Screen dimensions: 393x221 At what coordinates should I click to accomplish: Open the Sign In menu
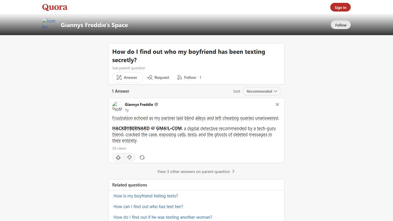pyautogui.click(x=340, y=7)
